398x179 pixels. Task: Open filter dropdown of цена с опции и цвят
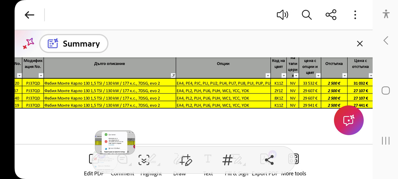318,76
